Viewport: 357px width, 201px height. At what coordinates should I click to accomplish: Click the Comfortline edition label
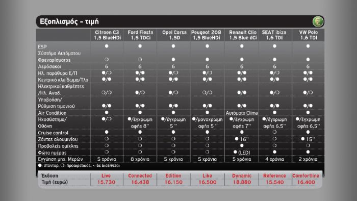306,175
